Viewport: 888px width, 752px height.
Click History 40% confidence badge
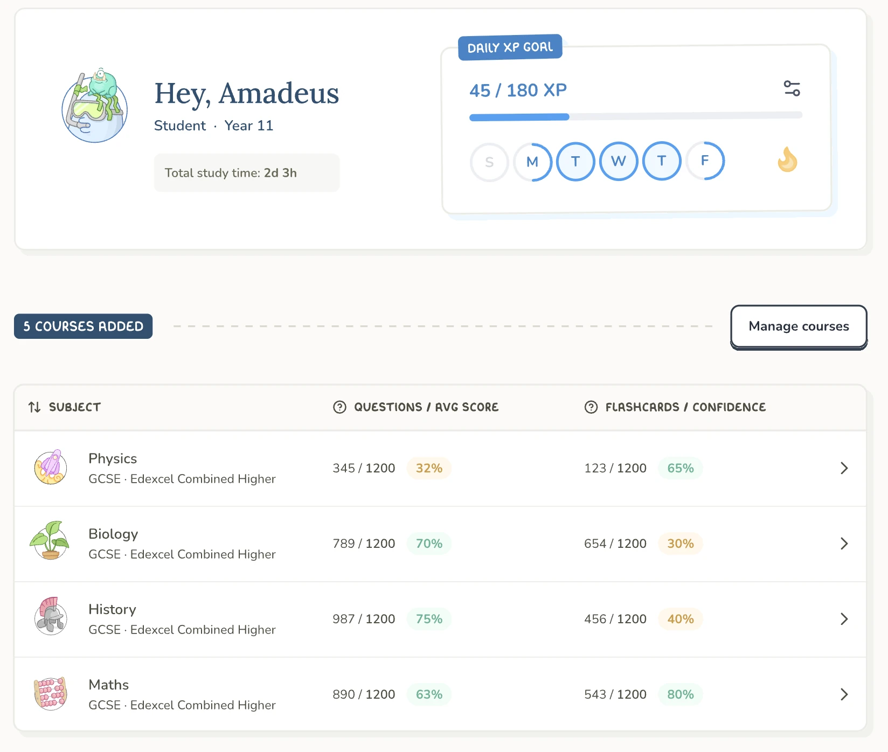pyautogui.click(x=680, y=619)
